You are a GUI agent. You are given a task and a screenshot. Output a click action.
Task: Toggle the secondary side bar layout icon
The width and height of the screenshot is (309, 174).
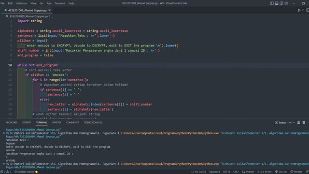pos(281,3)
